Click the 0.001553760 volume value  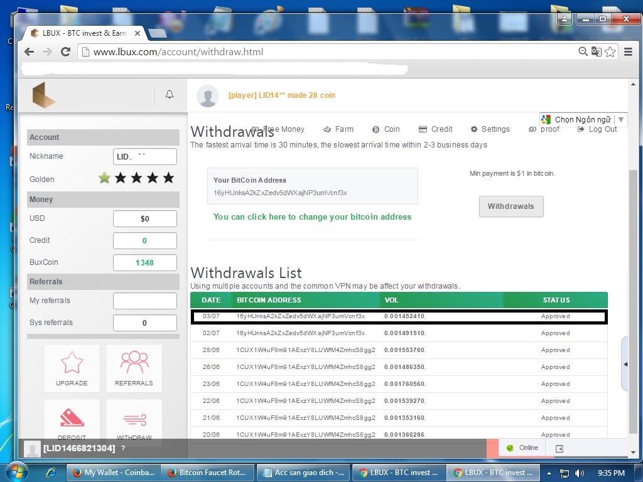(x=405, y=350)
